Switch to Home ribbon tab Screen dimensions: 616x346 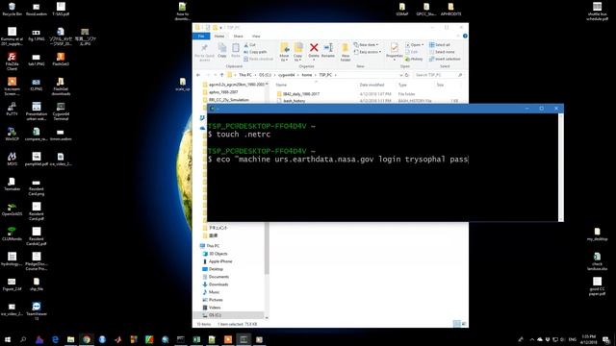219,37
